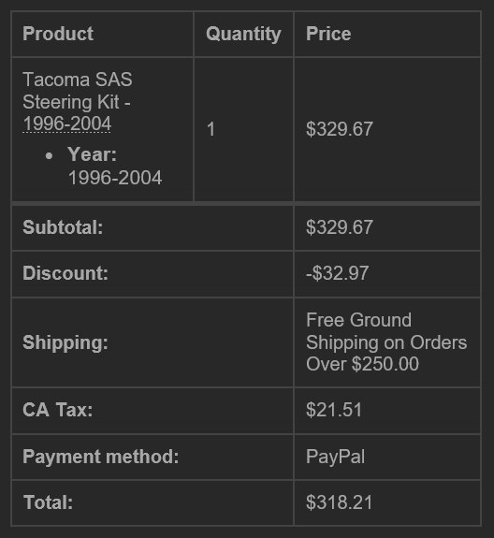Open the Tacoma SAS Steering Kit product link
The image size is (494, 538).
(77, 102)
